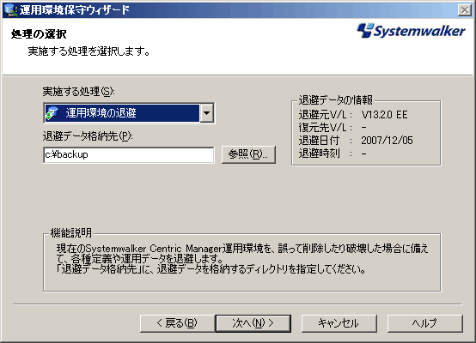Click the 処理の選択 heading

39,34
